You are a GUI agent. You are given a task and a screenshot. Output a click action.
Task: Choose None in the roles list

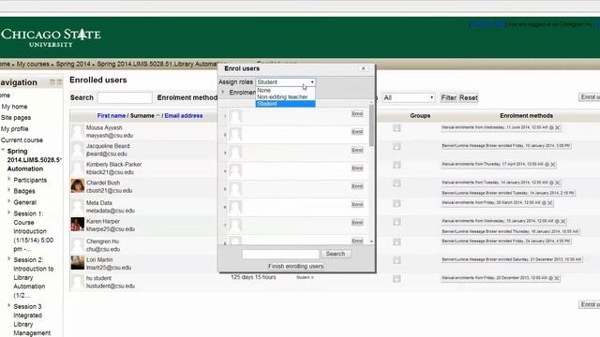tap(285, 90)
